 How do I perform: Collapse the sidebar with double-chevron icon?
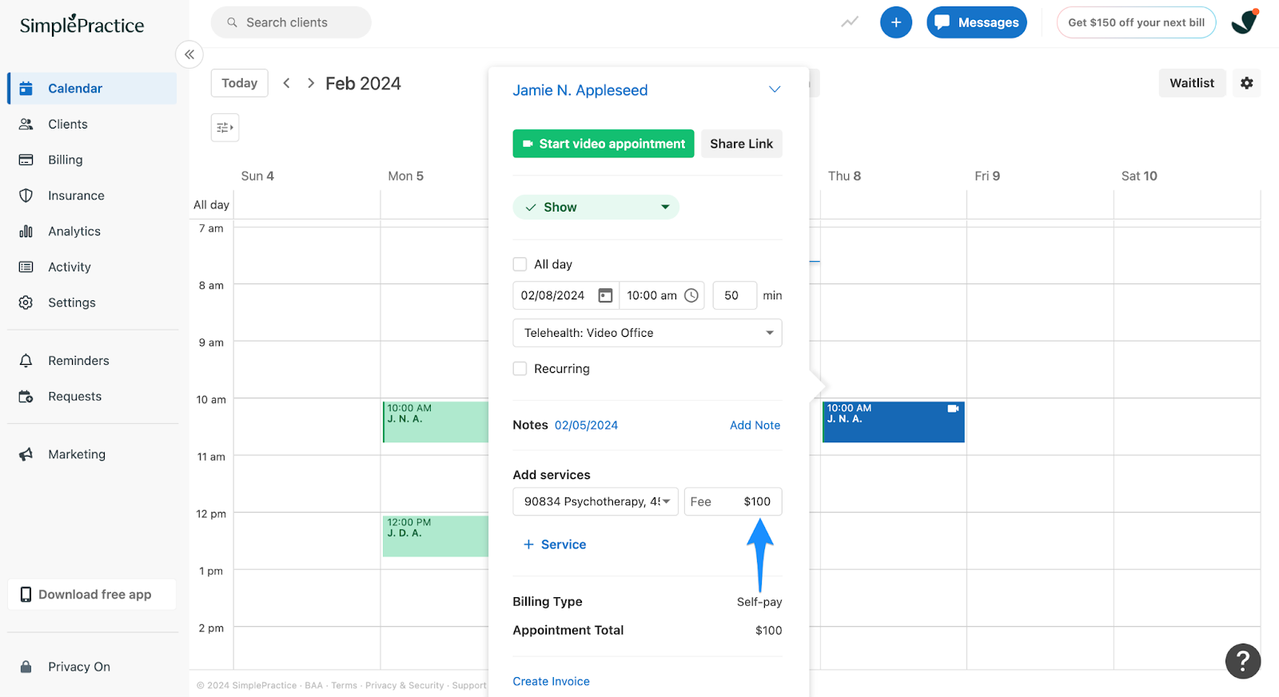189,54
